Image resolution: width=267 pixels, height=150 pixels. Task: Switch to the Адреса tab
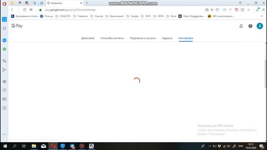(x=167, y=38)
